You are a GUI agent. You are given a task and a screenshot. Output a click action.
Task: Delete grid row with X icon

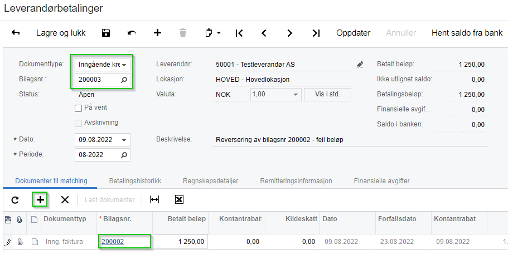pyautogui.click(x=65, y=200)
